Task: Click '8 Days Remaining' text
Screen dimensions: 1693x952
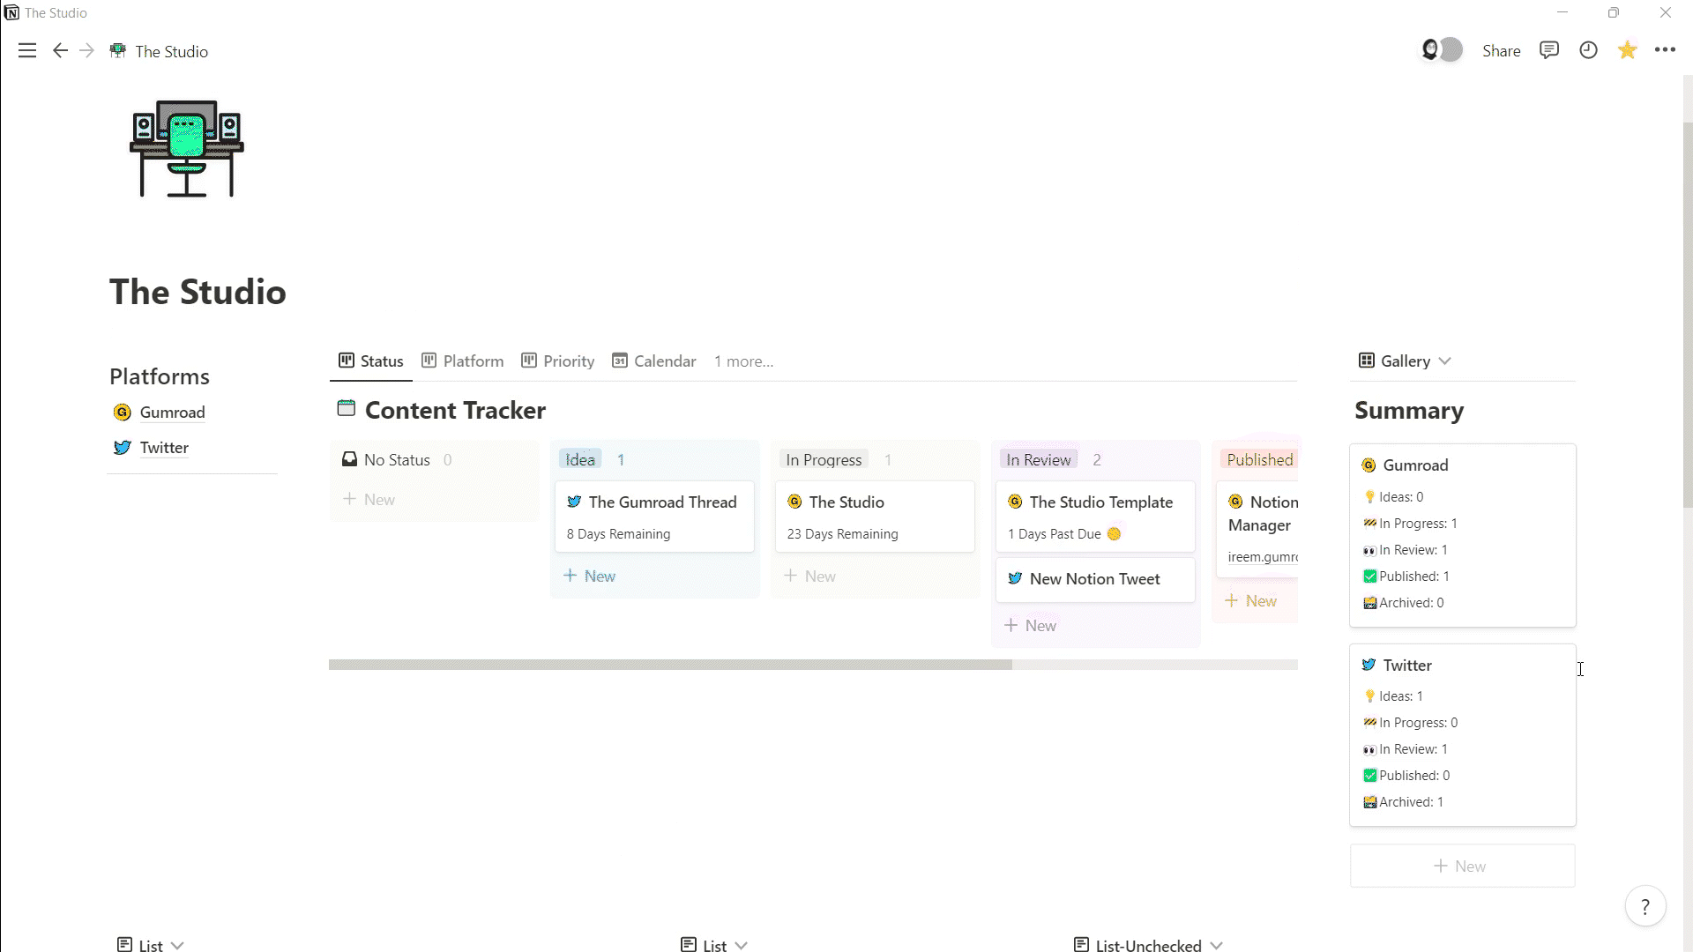Action: click(x=618, y=534)
